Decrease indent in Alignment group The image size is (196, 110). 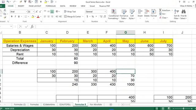57,16
